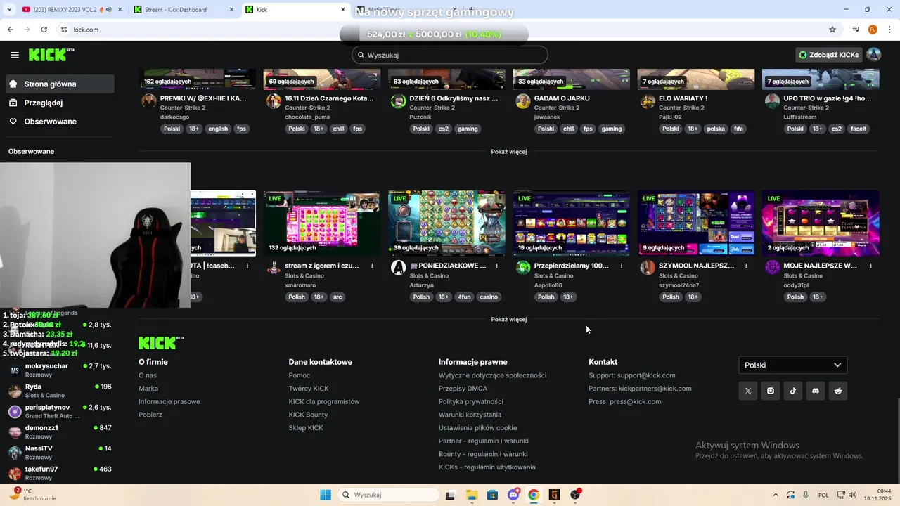Open Kick's Instagram social page

point(771,391)
